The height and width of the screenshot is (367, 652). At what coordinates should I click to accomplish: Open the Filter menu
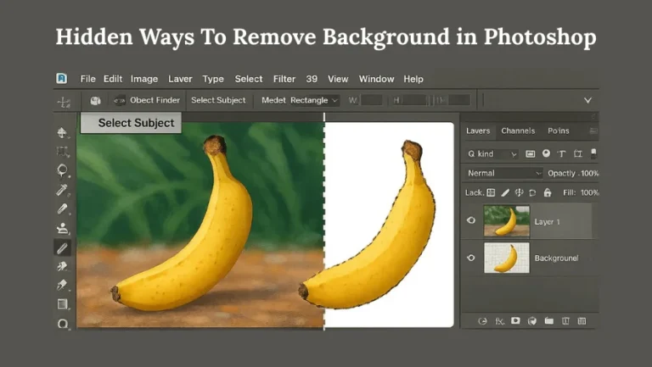[284, 79]
